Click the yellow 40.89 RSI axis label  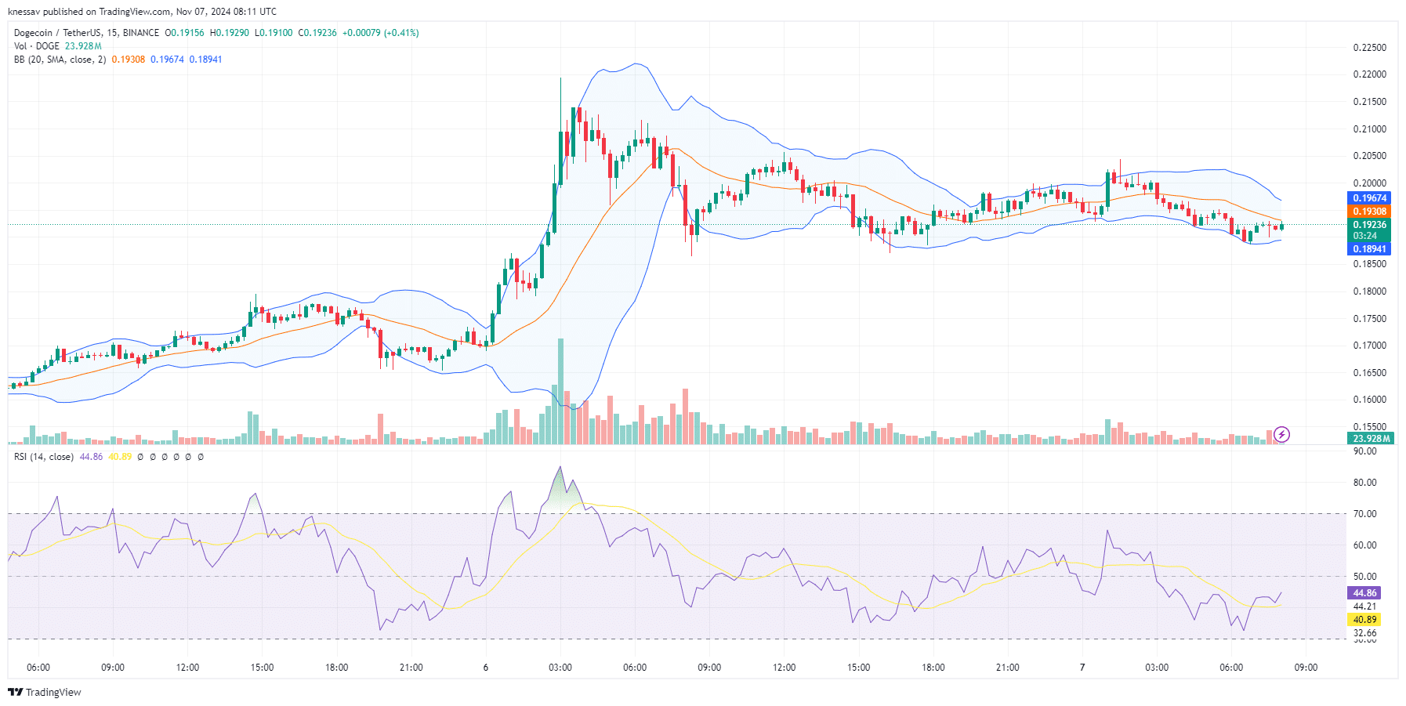[1364, 620]
